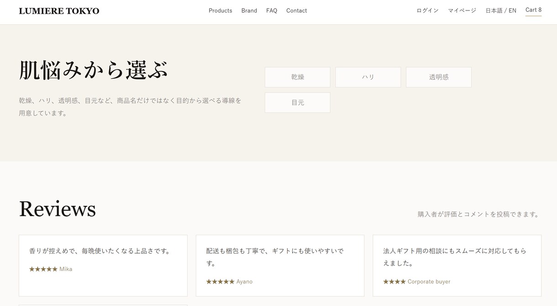
Task: Select the ハリ skin concern button
Action: coord(368,77)
